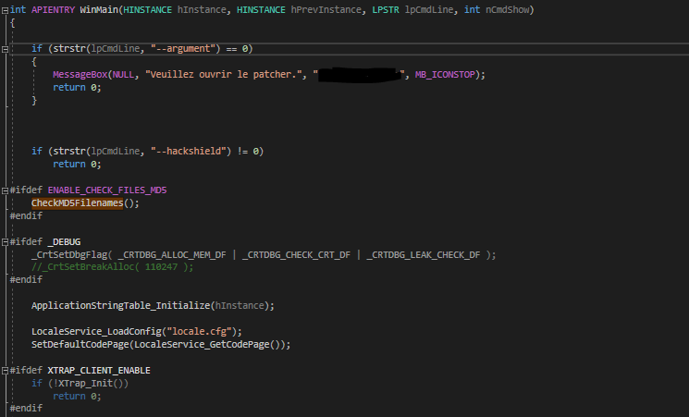
Task: Collapse the --argument if block
Action: tap(5, 49)
